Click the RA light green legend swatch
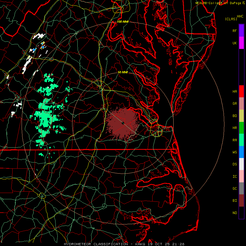The width and height of the screenshot is (246, 246). point(241,140)
